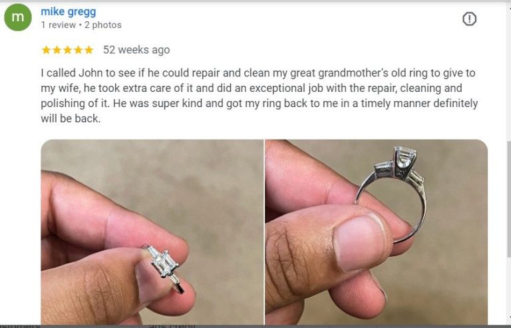Open mike gregg's reviewer profile link
This screenshot has height=328, width=511.
click(x=69, y=12)
